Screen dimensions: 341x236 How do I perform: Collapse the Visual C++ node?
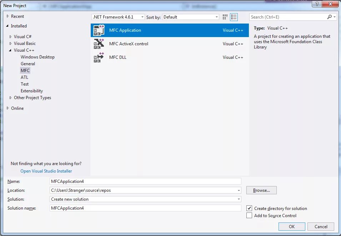pyautogui.click(x=10, y=50)
